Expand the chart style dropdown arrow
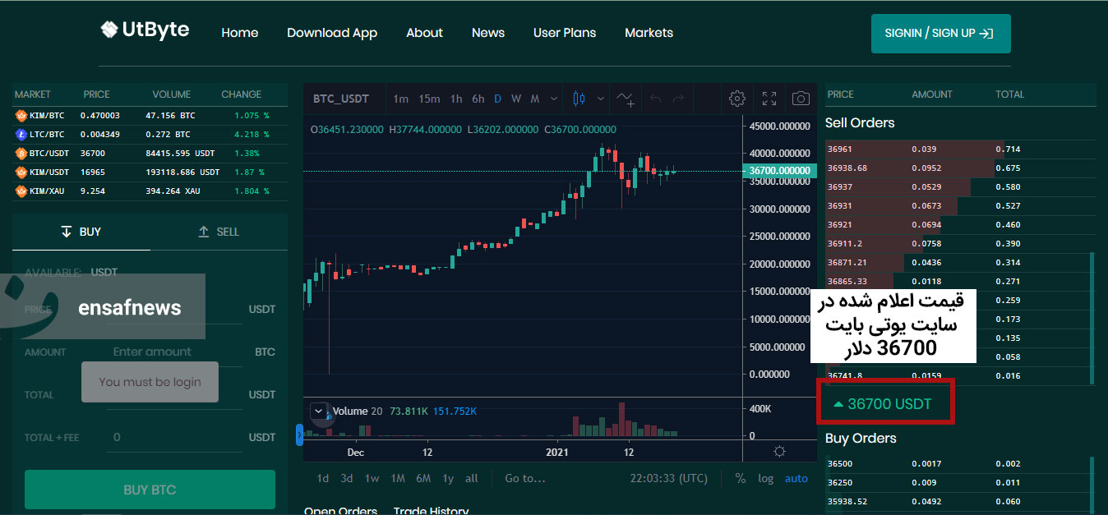1108x515 pixels. pyautogui.click(x=600, y=99)
